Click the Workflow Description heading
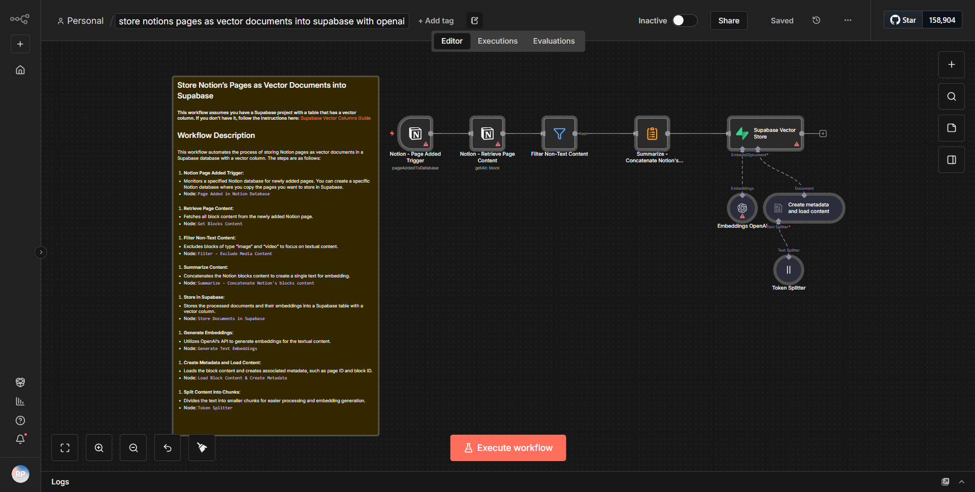This screenshot has width=975, height=492. click(216, 135)
